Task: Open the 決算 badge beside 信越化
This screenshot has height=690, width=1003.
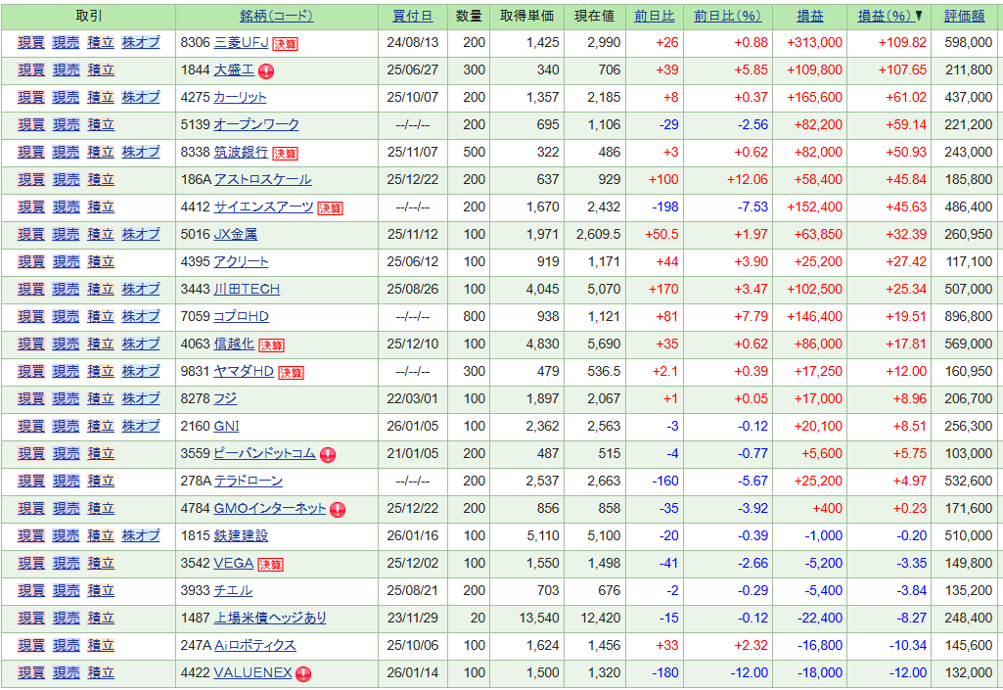Action: 272,345
